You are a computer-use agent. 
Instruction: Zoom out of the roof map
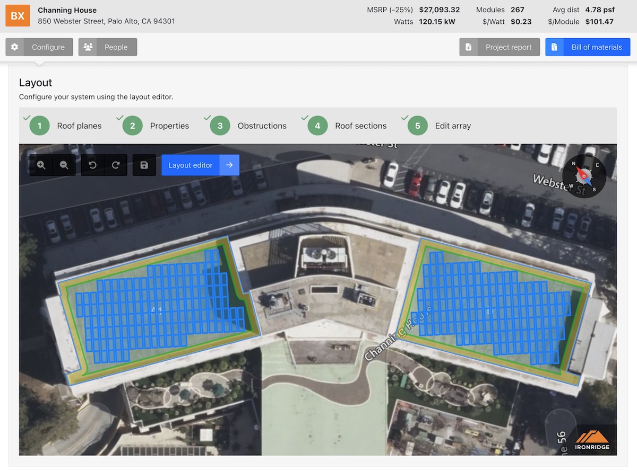[64, 165]
